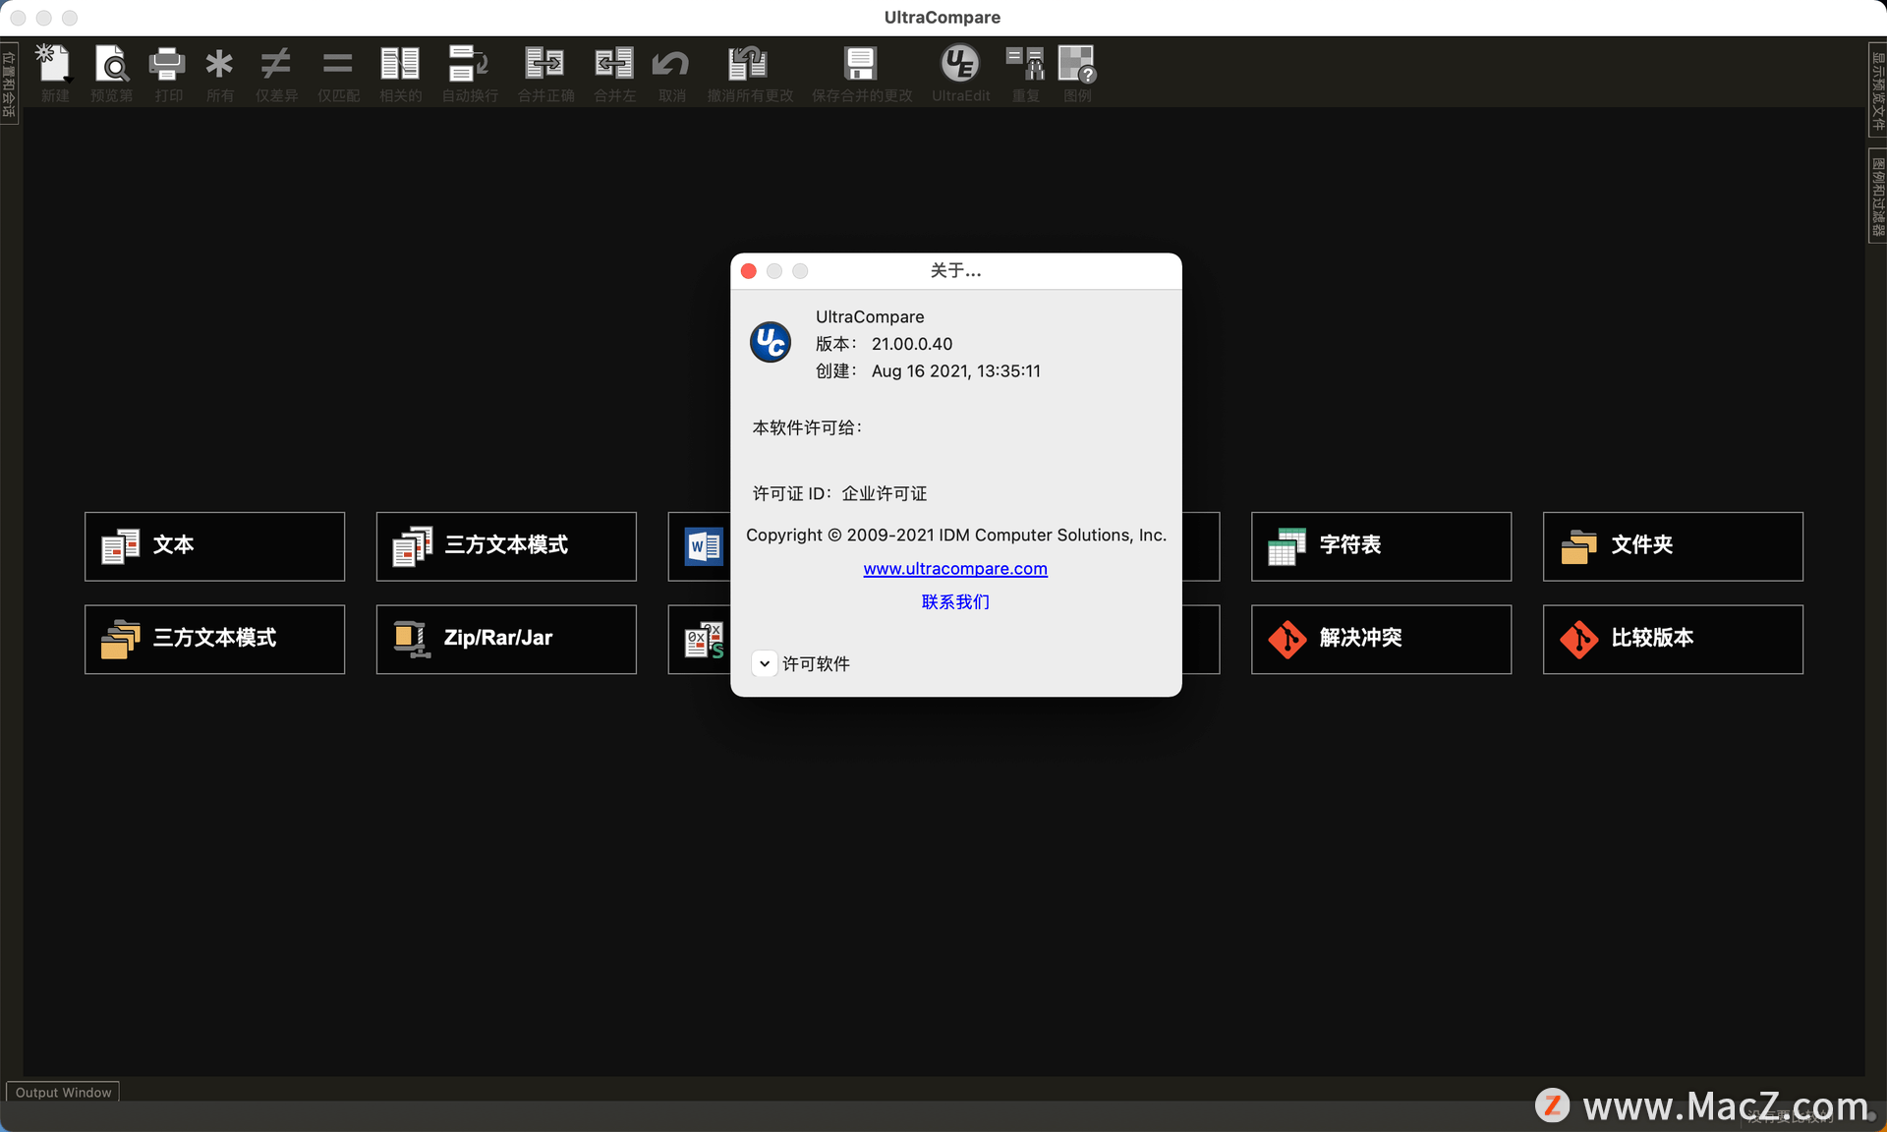
Task: Open 图例和过滤器 right side tab
Action: [x=1877, y=196]
